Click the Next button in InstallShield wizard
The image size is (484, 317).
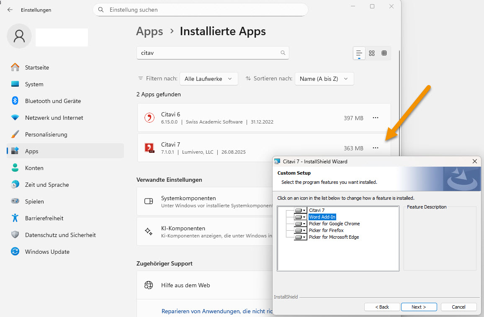click(x=419, y=307)
